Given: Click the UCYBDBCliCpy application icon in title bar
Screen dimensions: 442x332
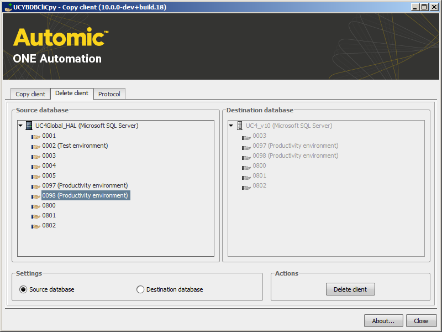Looking at the screenshot, I should [8, 7].
